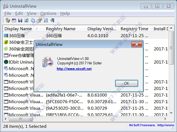Open the Help menu
This screenshot has width=177, height=132.
pyautogui.click(x=65, y=13)
